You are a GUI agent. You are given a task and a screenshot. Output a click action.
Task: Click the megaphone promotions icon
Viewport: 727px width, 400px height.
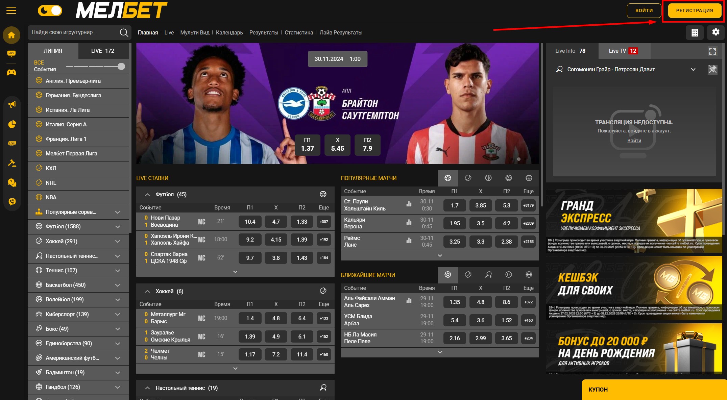(12, 105)
